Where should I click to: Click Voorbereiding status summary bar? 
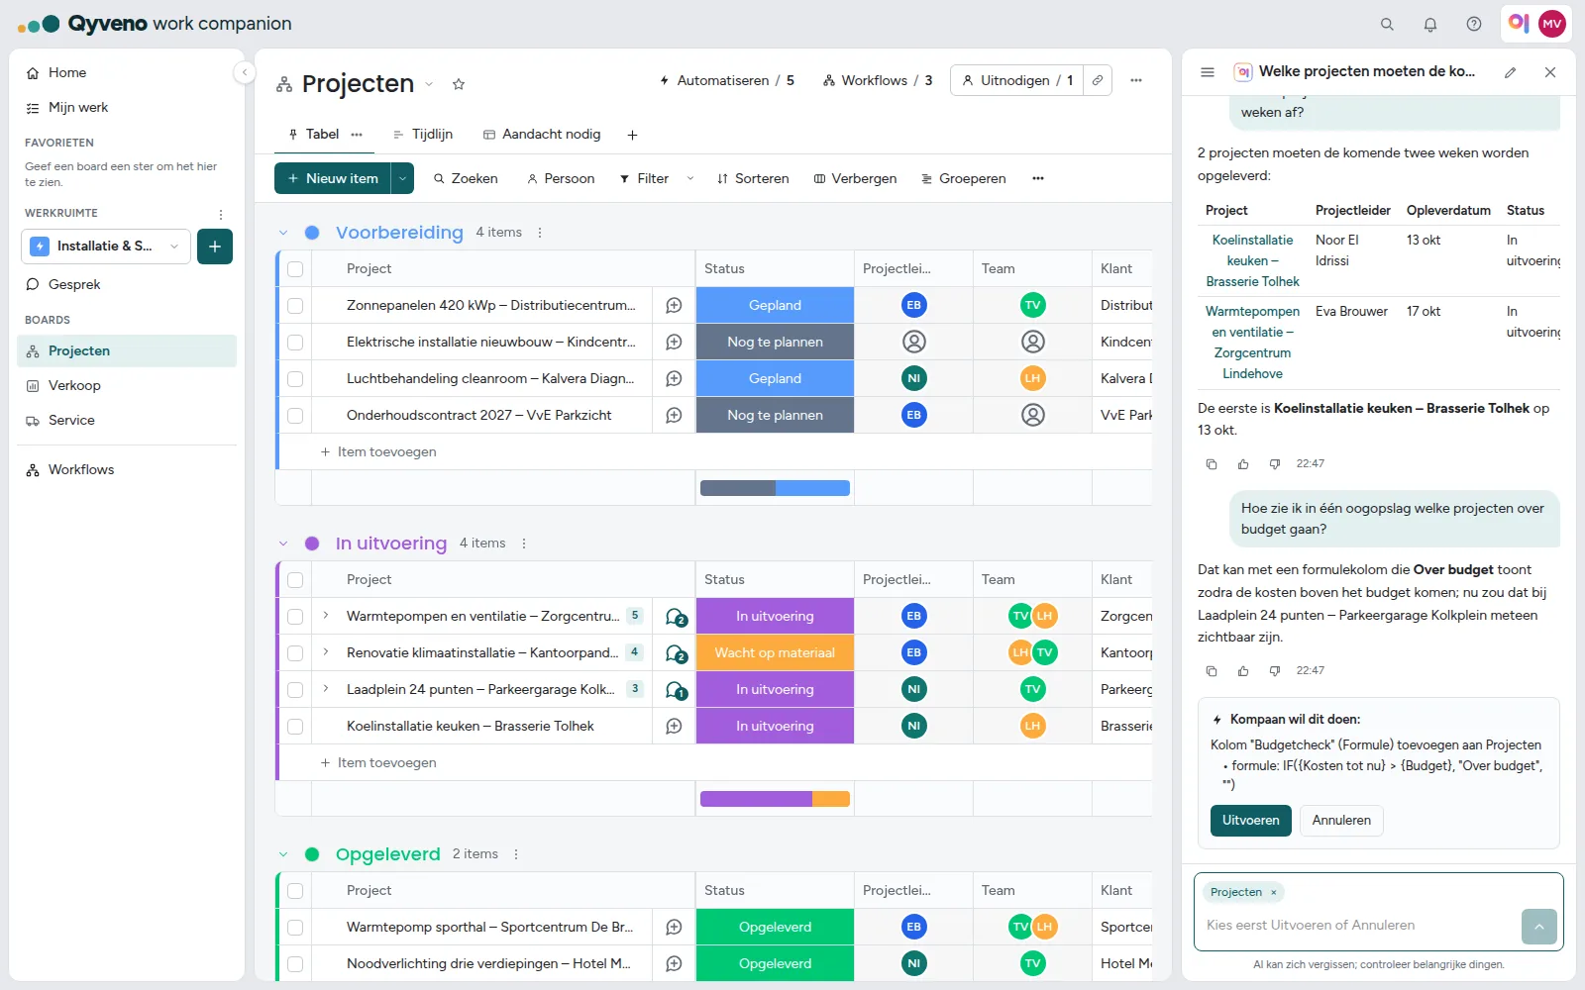(775, 488)
